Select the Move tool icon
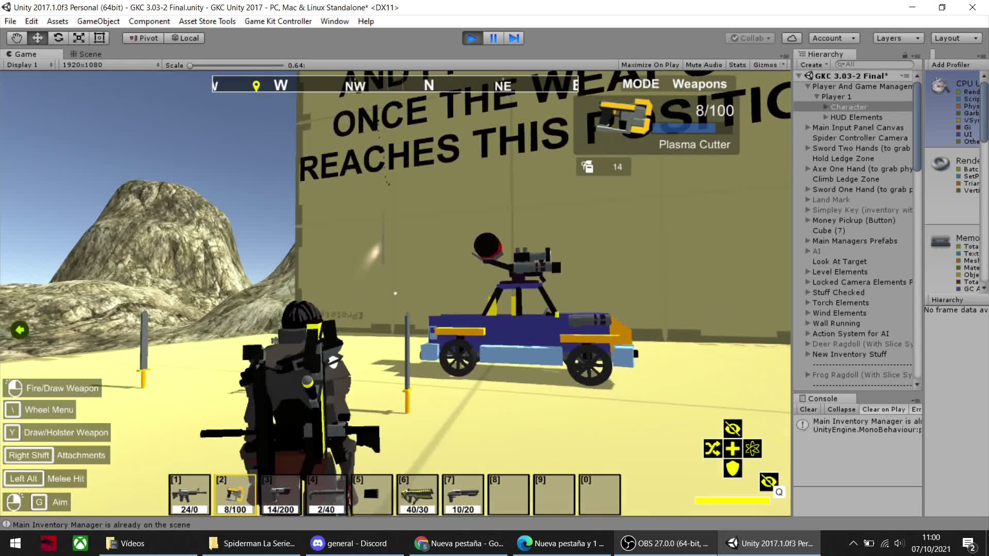 click(x=38, y=38)
